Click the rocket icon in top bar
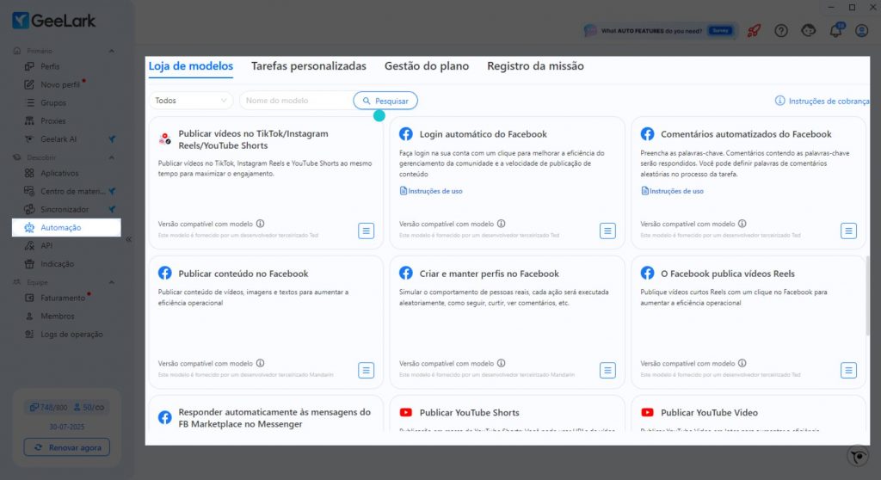The image size is (881, 480). [754, 31]
